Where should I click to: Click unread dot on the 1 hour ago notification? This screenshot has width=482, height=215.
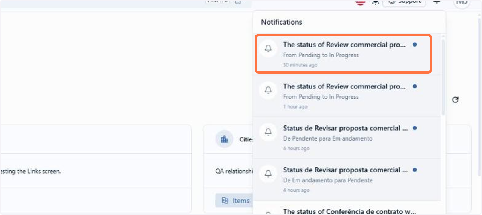click(415, 86)
